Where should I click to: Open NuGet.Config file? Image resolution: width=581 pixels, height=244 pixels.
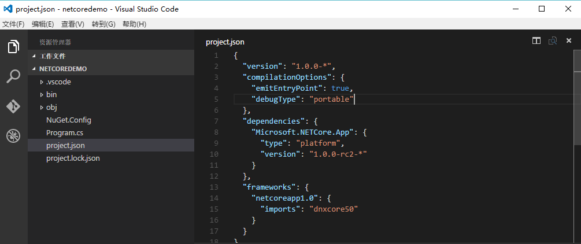[x=111, y=120]
